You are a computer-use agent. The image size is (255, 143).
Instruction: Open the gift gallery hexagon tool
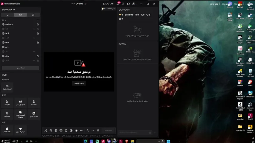point(34,114)
